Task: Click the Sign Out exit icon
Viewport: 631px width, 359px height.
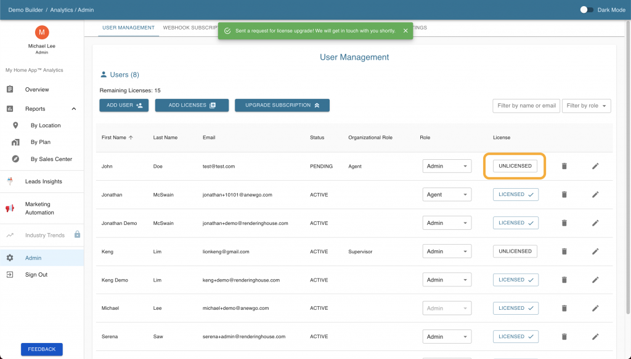Action: coord(10,275)
